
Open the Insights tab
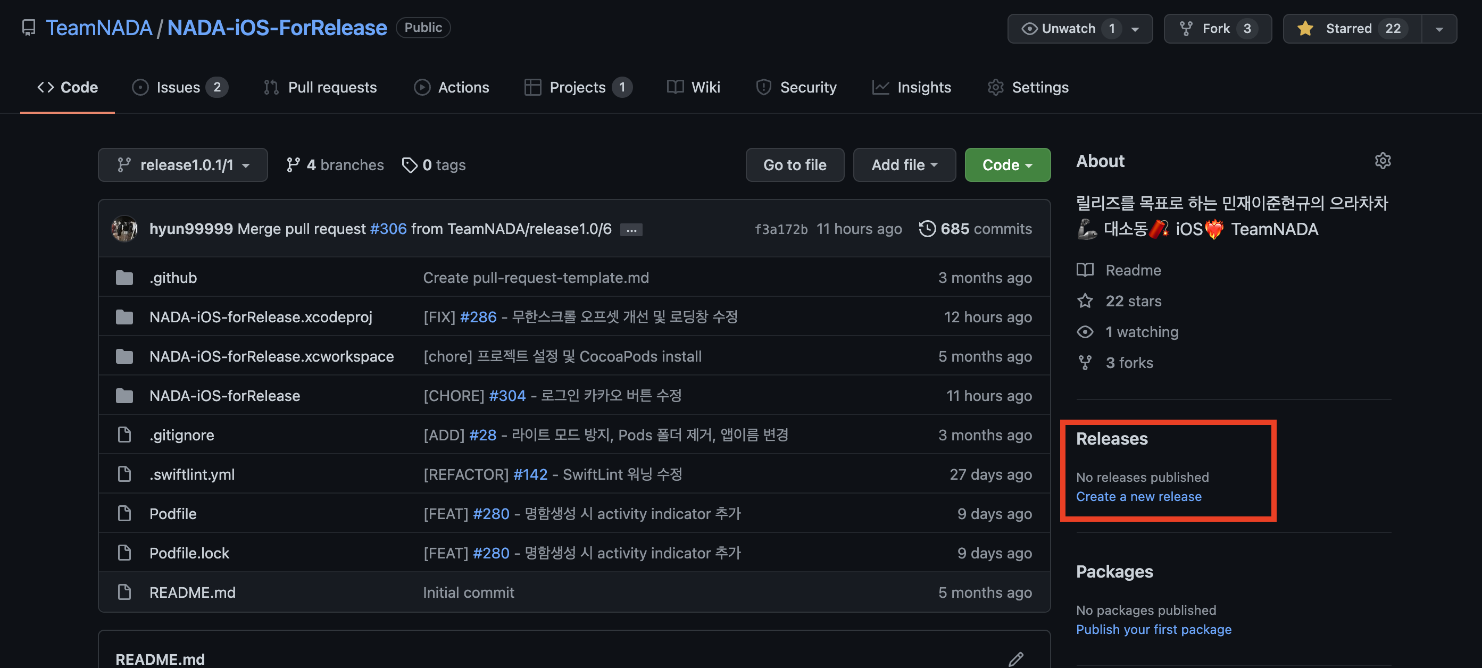click(x=912, y=87)
